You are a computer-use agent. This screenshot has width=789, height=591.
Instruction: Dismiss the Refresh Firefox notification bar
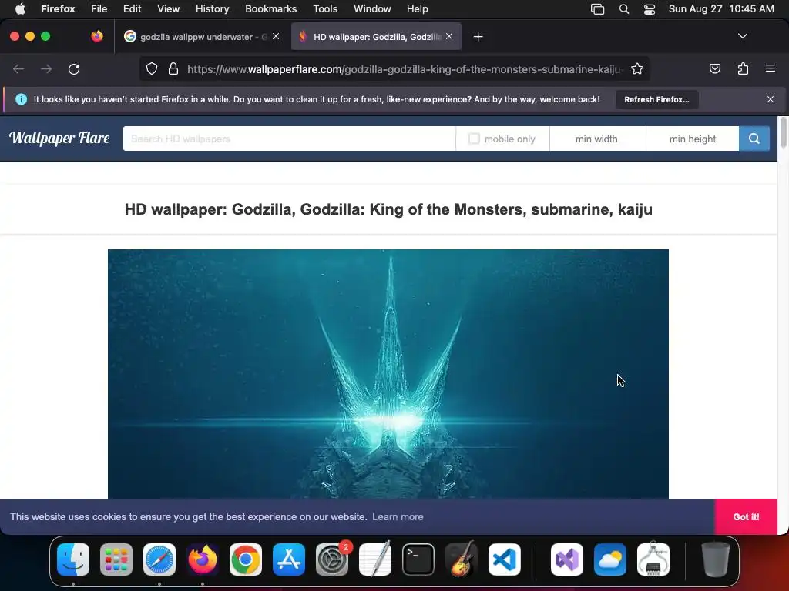[771, 99]
